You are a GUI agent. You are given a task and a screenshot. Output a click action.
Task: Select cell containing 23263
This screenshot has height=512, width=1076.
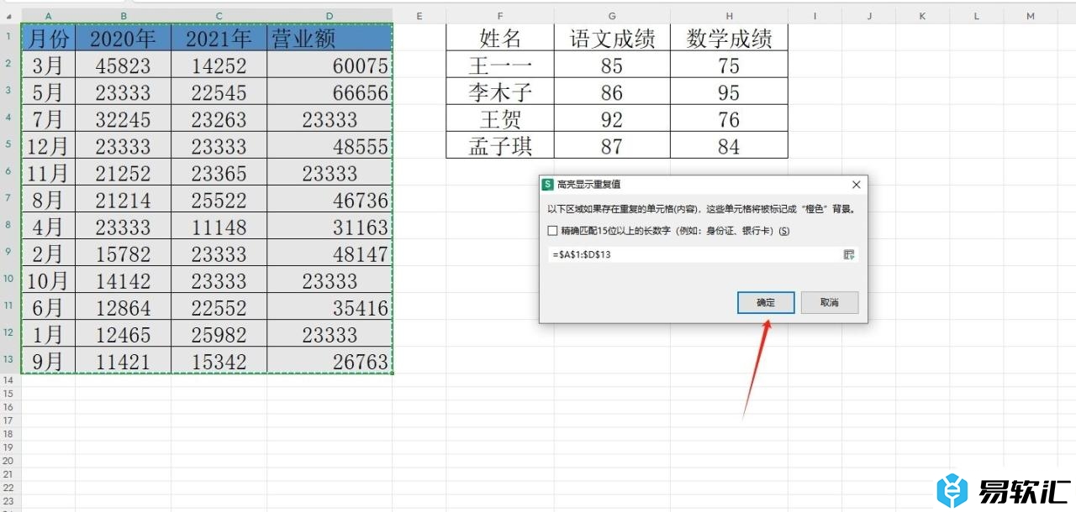coord(219,119)
